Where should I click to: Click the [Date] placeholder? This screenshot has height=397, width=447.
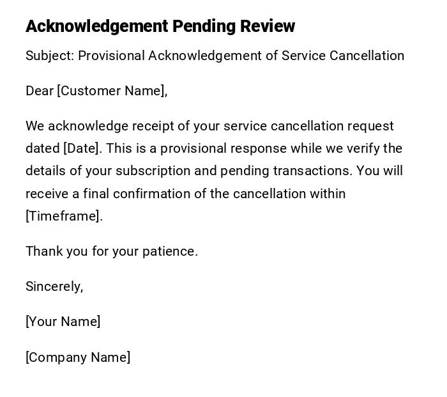coord(82,148)
